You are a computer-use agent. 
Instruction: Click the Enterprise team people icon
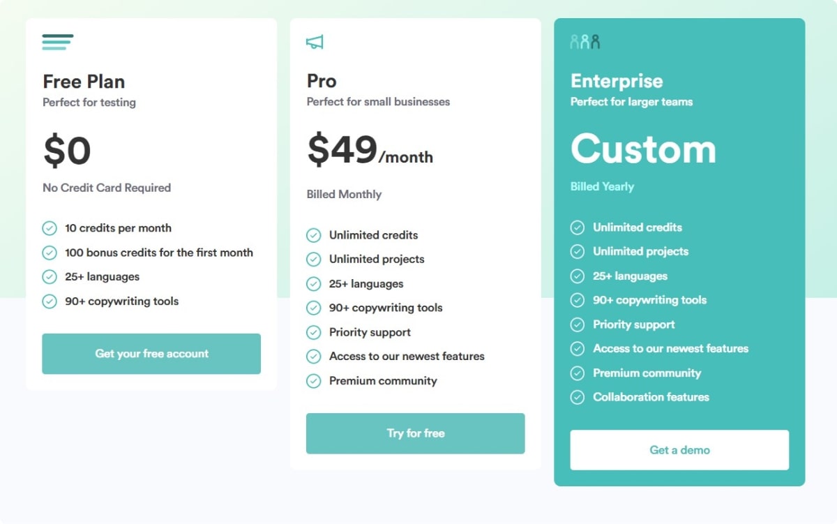585,42
